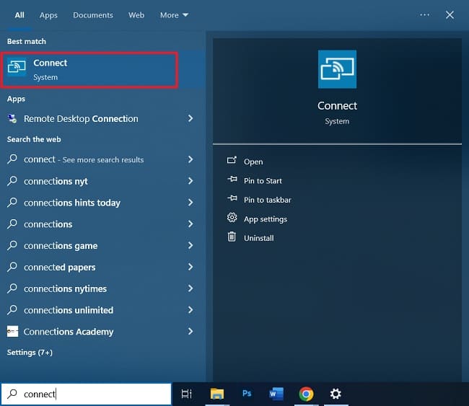
Task: Open Microsoft Word from the taskbar
Action: [x=276, y=394]
